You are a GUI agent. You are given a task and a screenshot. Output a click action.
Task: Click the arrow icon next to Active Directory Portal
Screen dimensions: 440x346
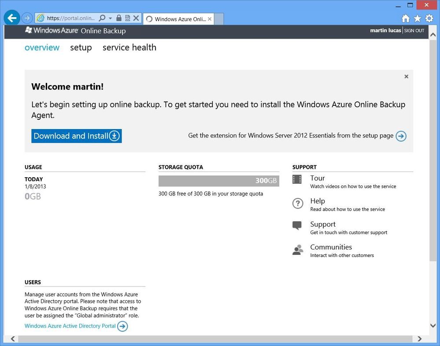pos(122,326)
